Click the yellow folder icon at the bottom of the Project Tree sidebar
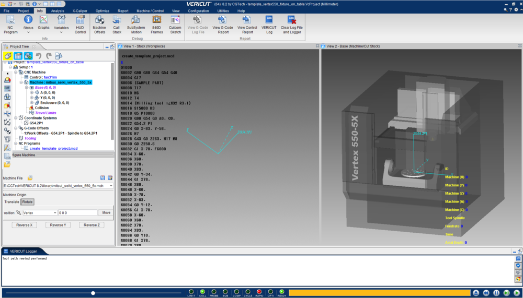This screenshot has height=298, width=523. click(7, 164)
